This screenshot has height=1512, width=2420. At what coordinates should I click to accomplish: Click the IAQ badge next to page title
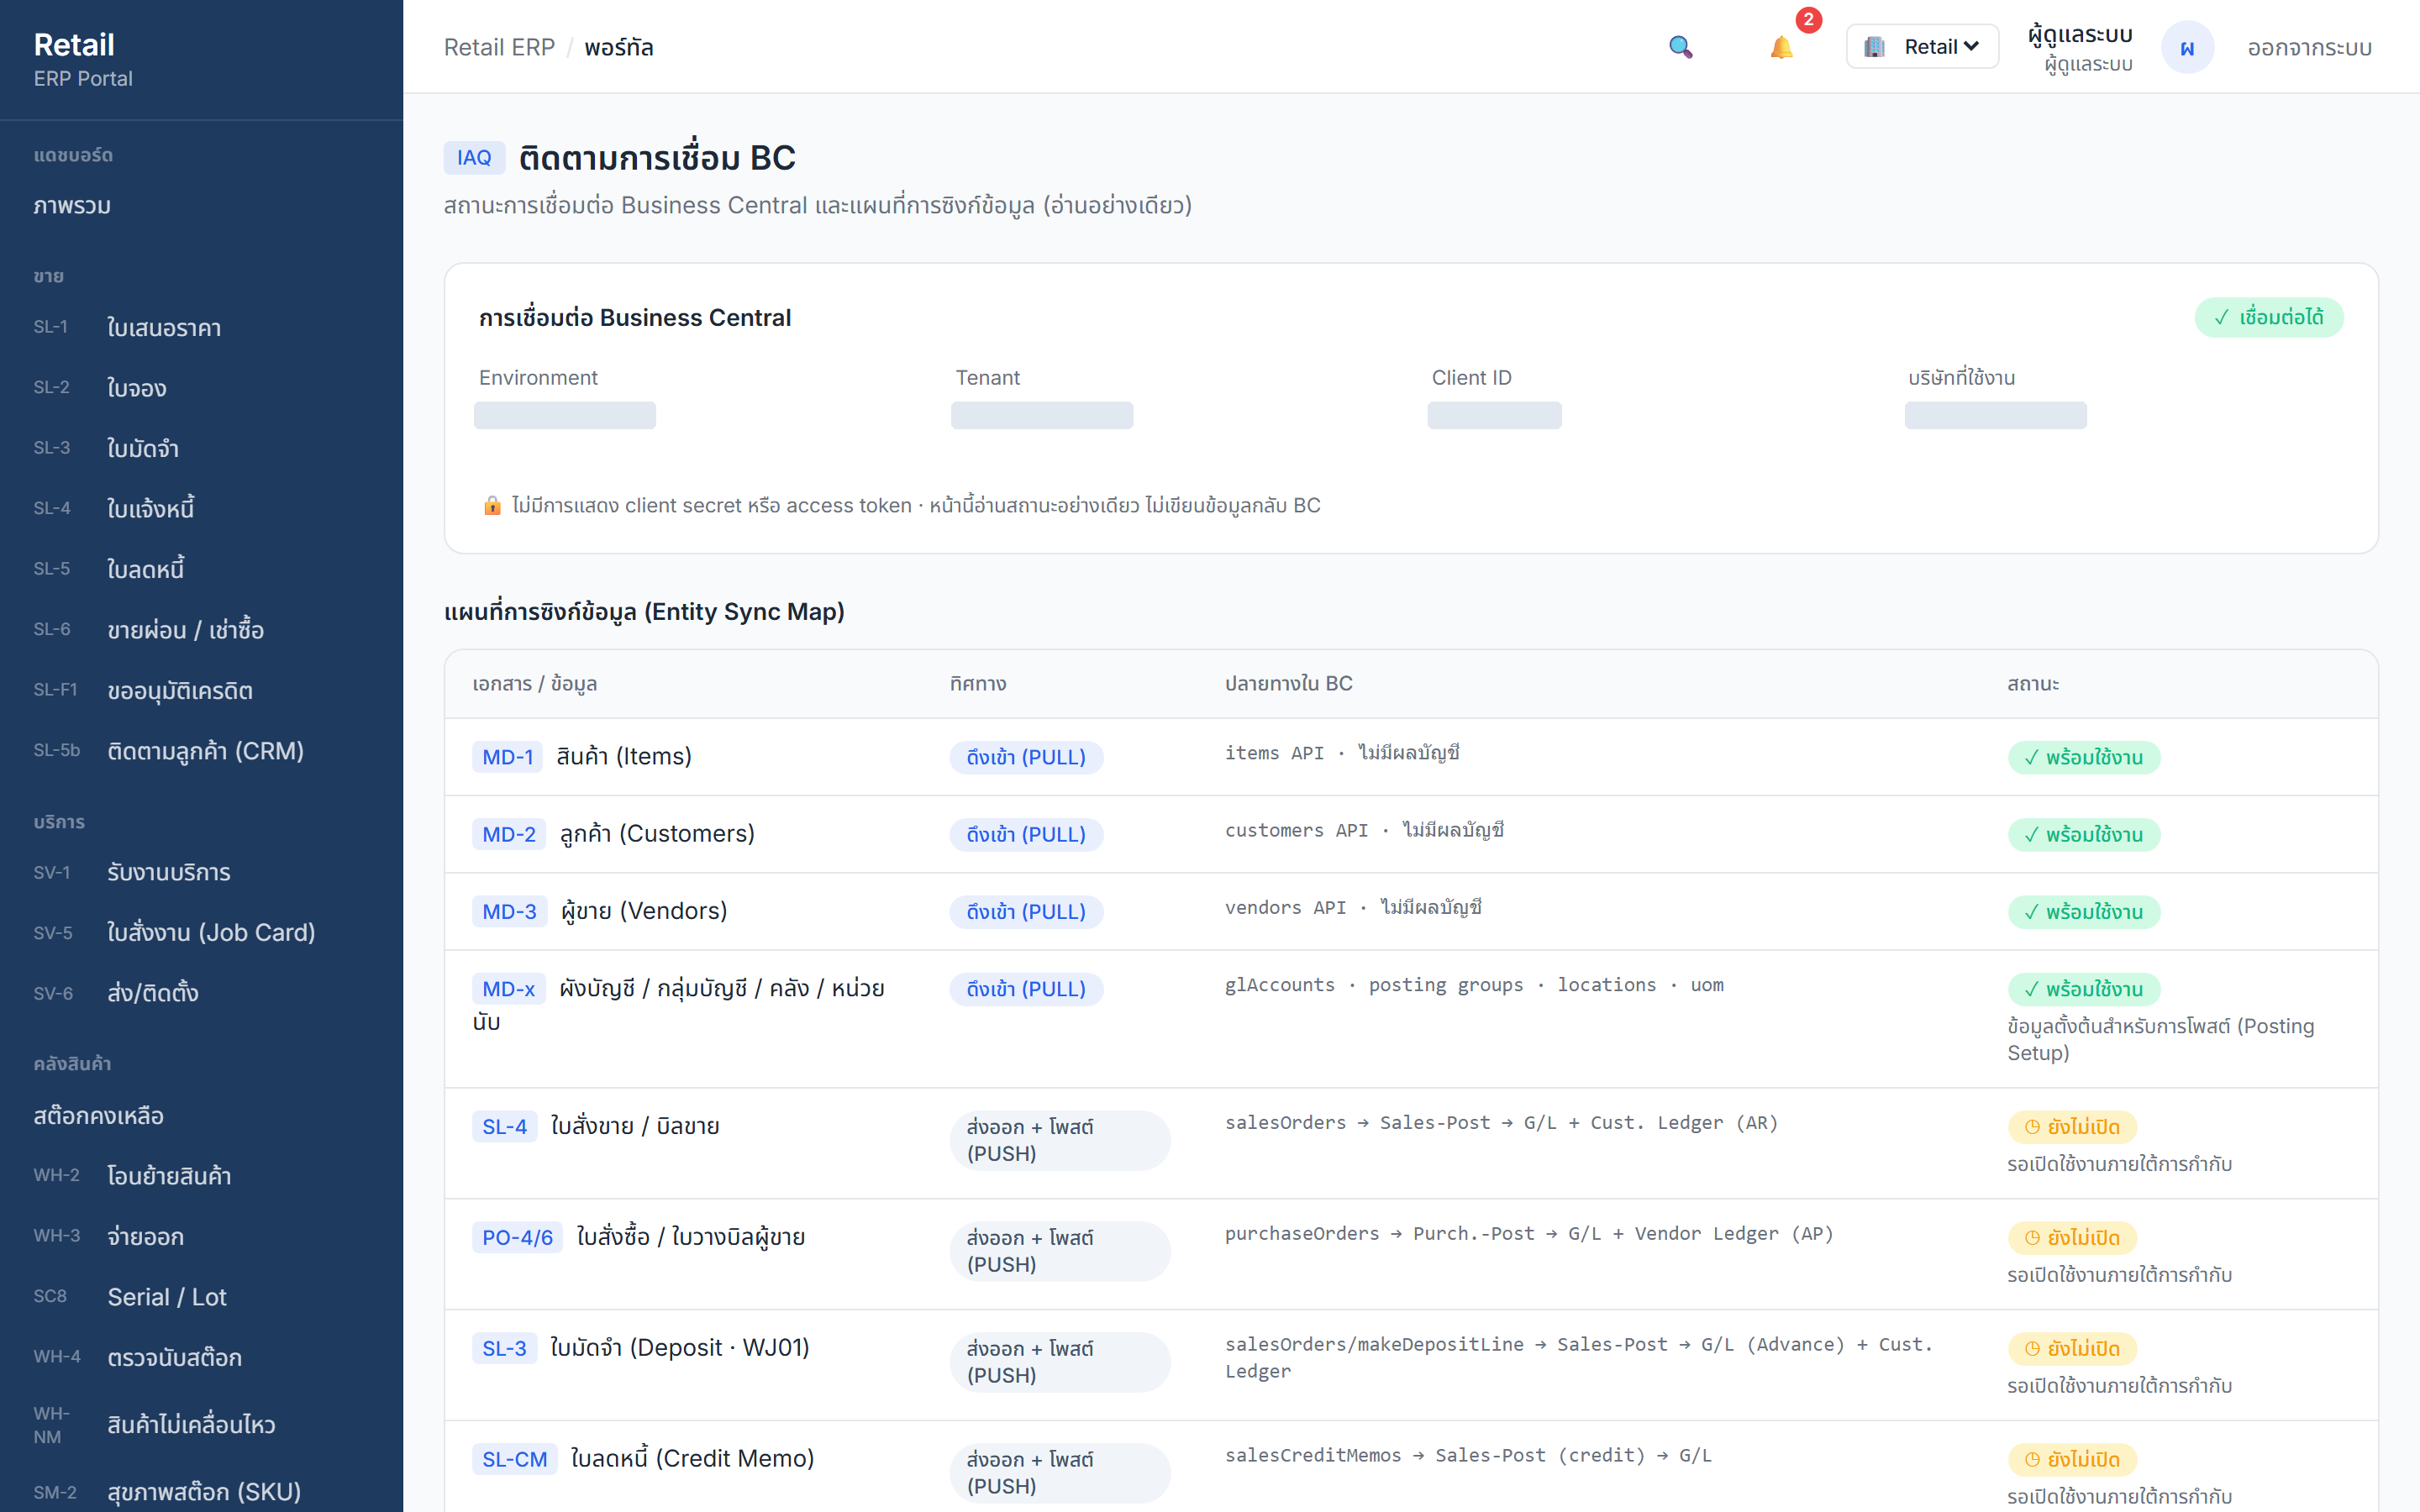click(x=474, y=158)
